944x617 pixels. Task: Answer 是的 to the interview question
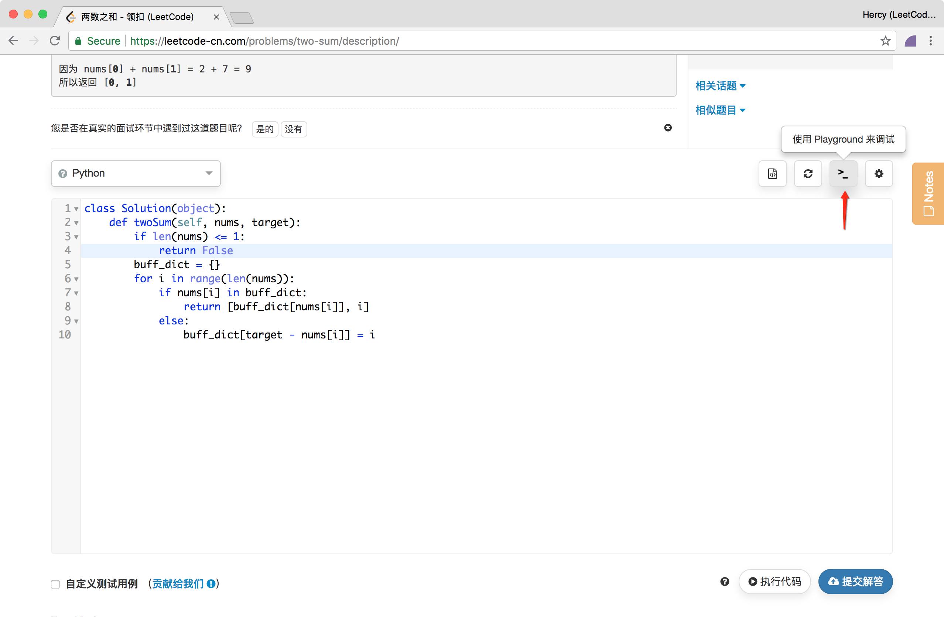tap(264, 129)
